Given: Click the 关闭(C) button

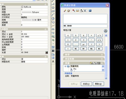Looking at the screenshot, I should point(86,84).
